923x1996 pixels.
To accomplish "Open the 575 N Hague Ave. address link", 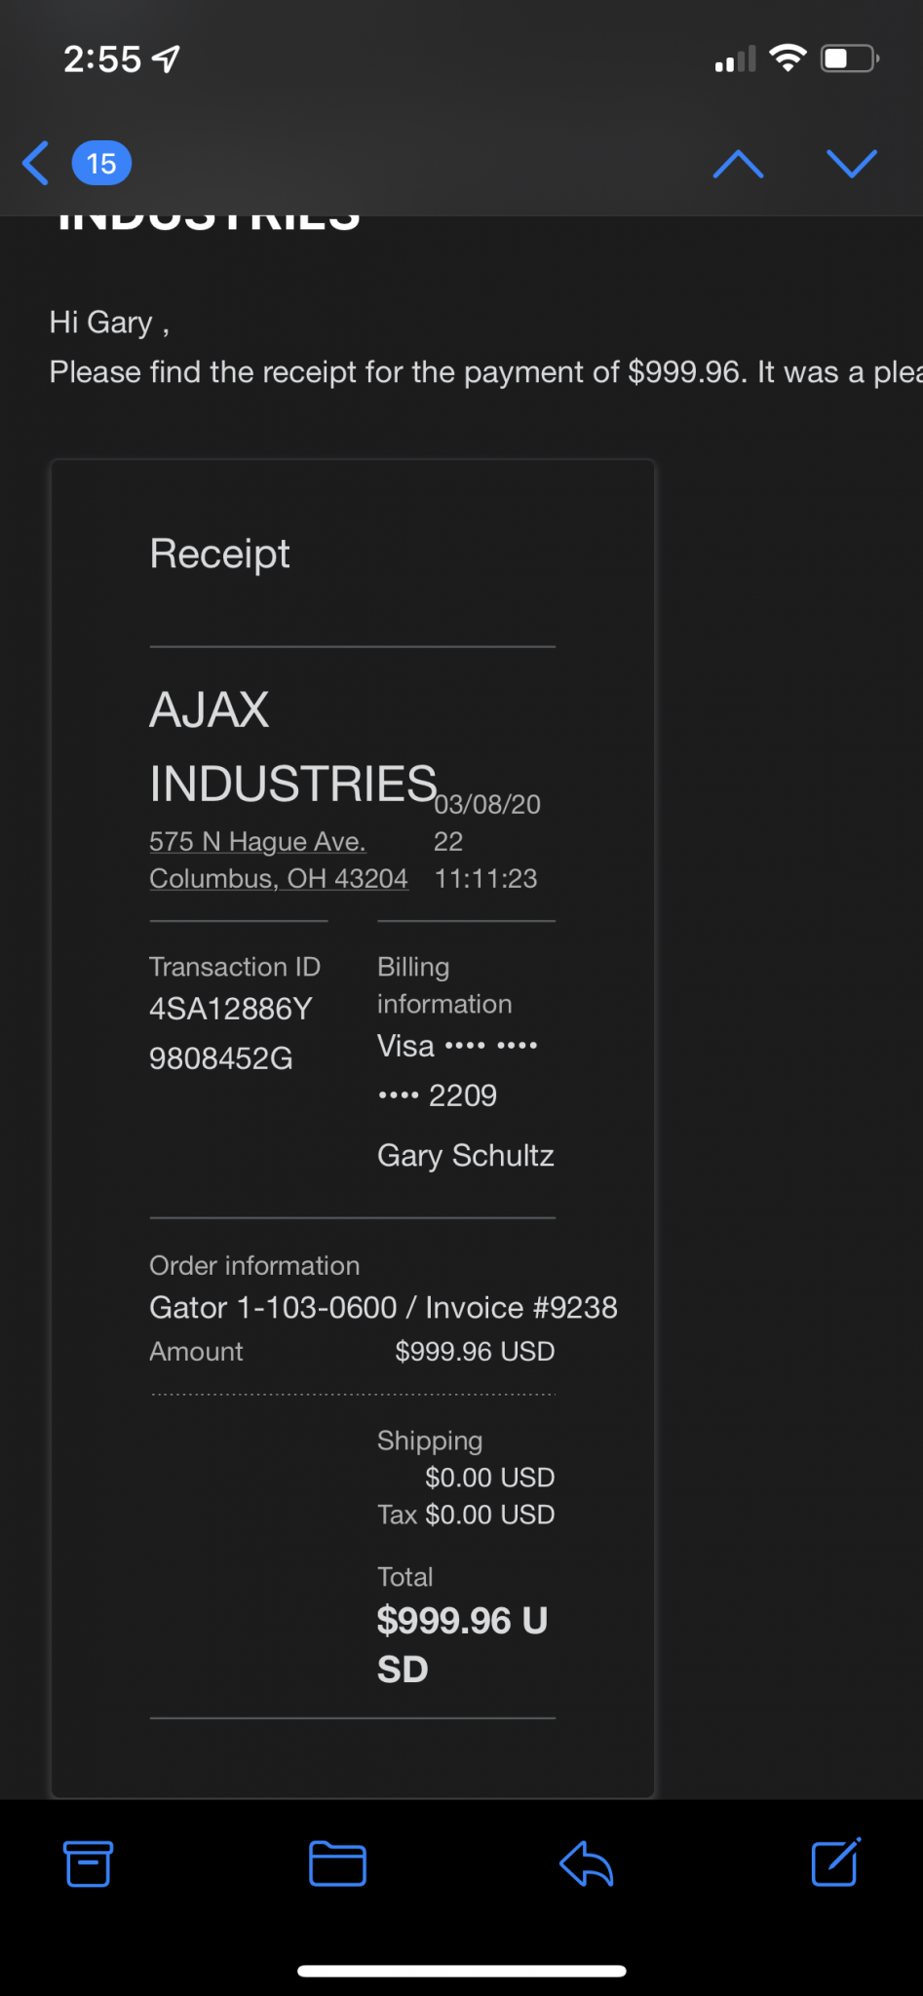I will click(x=257, y=841).
